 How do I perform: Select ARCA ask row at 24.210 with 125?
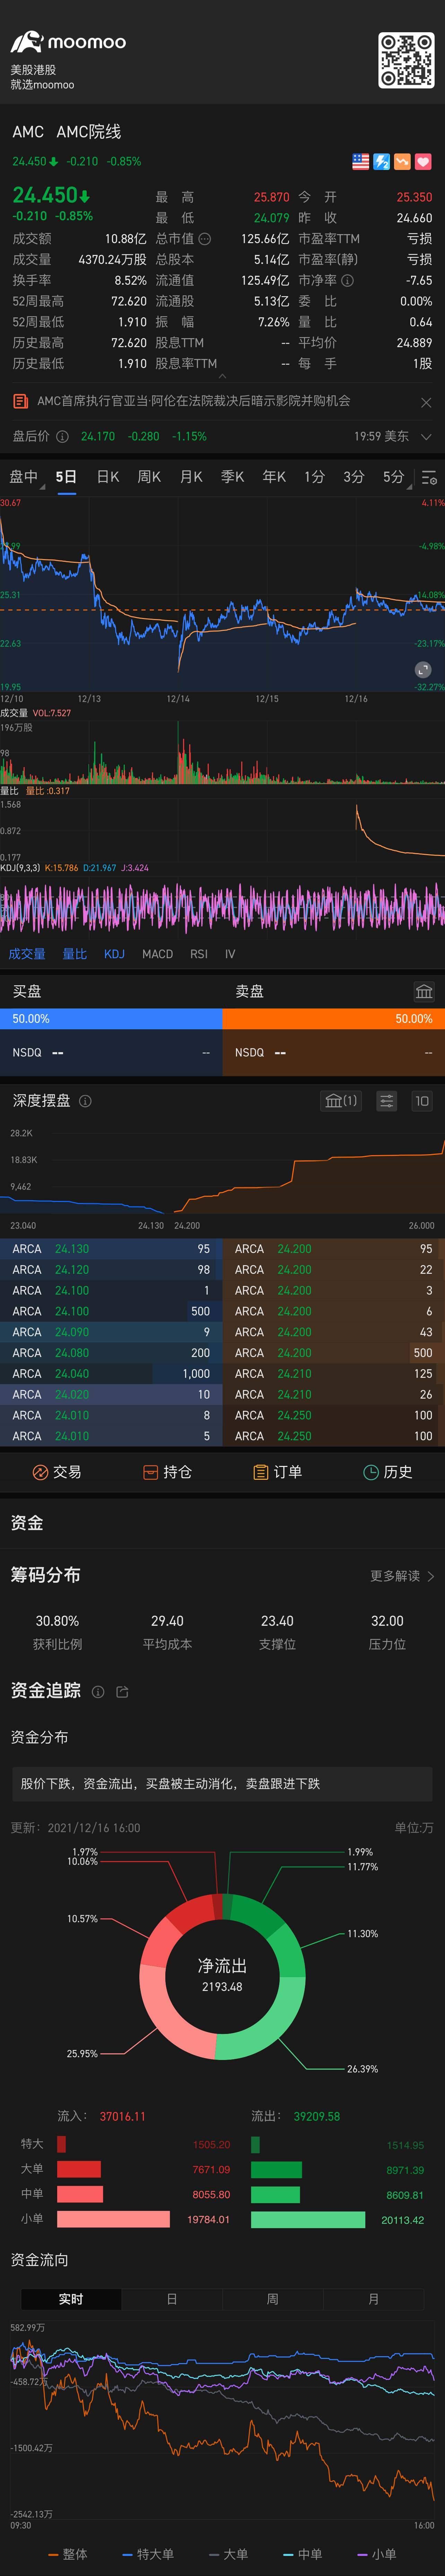click(x=334, y=1374)
